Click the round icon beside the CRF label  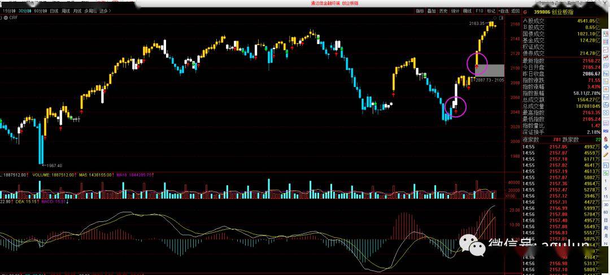pyautogui.click(x=6, y=18)
